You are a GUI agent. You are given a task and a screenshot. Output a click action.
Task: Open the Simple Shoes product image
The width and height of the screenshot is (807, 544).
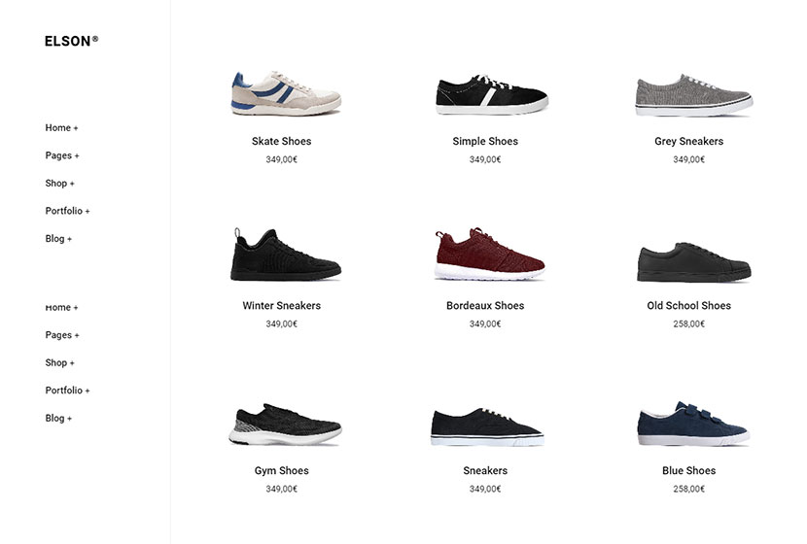492,94
